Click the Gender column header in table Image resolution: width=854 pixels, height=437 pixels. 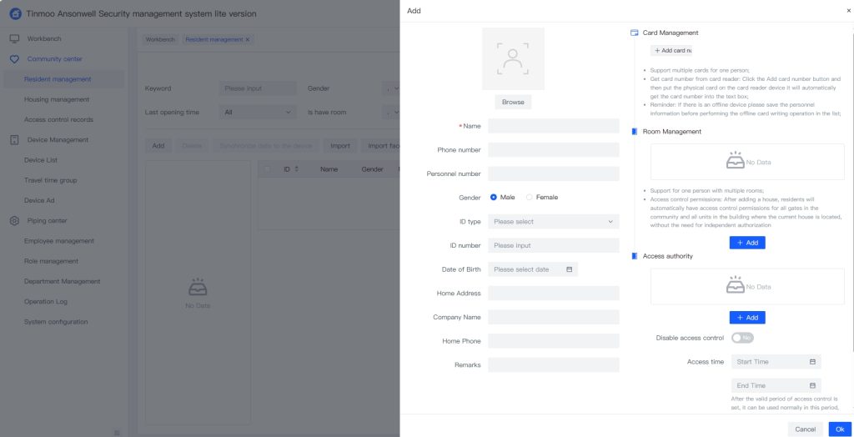[x=372, y=169]
